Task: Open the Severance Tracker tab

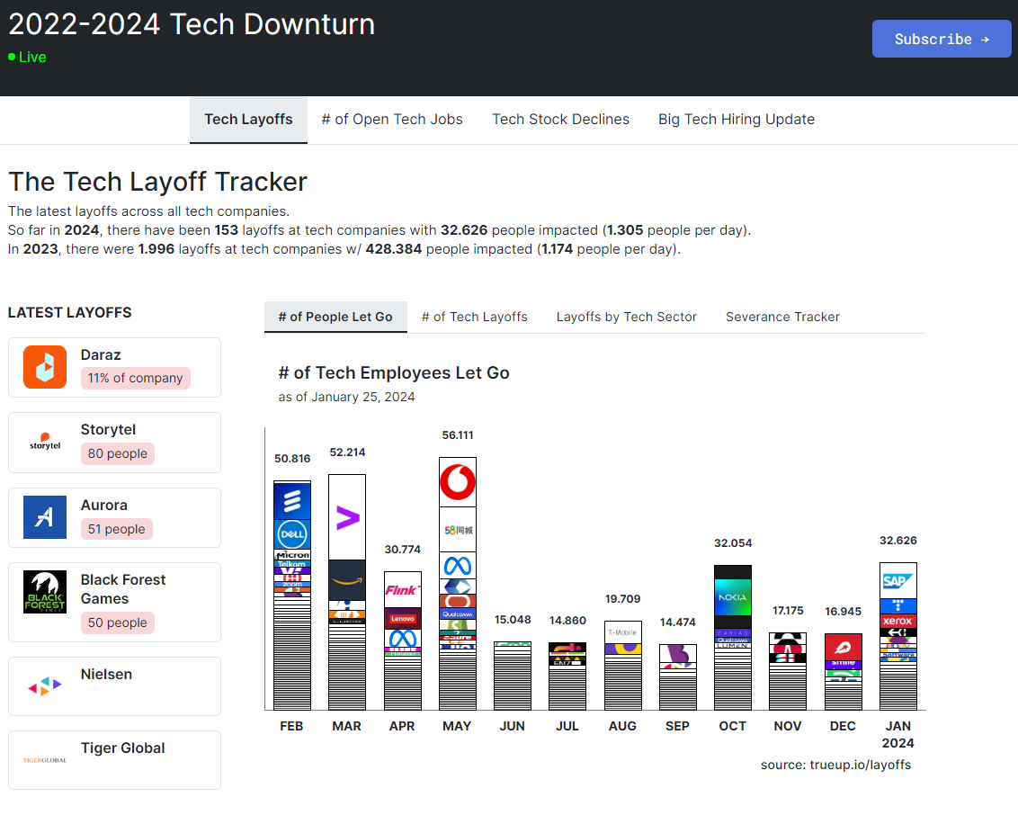Action: (x=782, y=317)
